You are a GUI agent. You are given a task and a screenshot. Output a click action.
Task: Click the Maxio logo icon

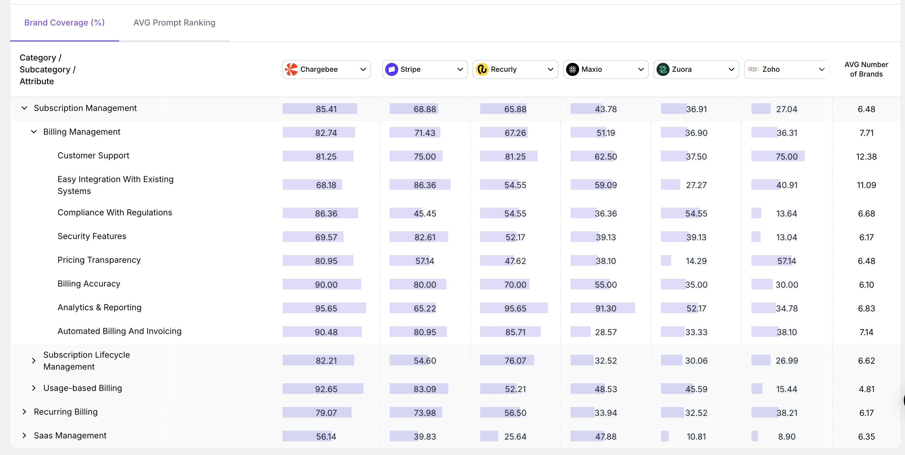572,69
